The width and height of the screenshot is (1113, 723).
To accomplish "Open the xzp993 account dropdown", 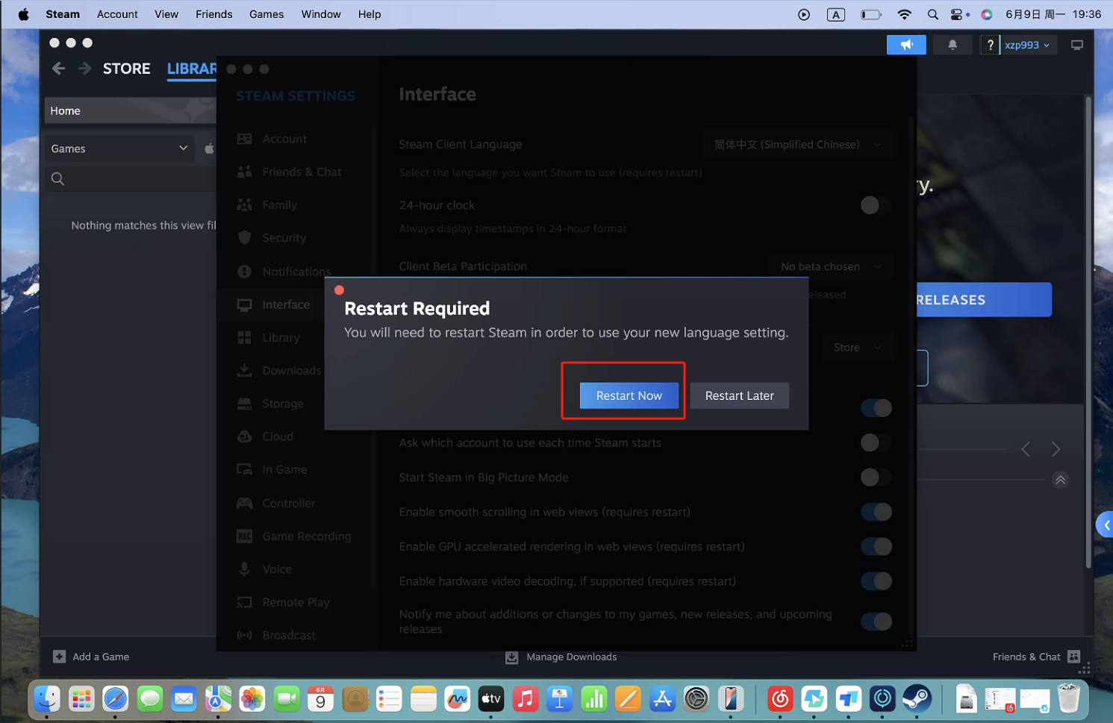I will [x=1027, y=45].
